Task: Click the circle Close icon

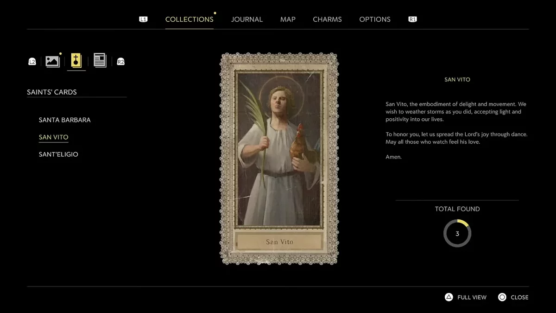Action: [x=502, y=297]
